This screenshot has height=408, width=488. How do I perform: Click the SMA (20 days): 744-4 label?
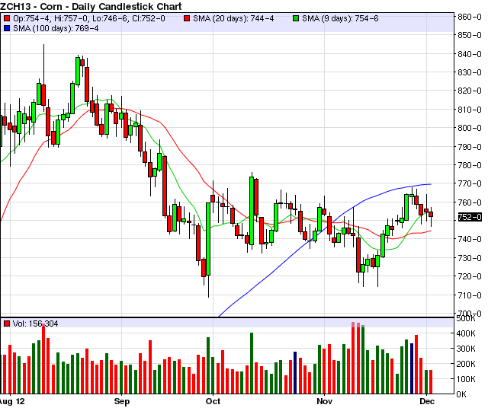[x=233, y=18]
